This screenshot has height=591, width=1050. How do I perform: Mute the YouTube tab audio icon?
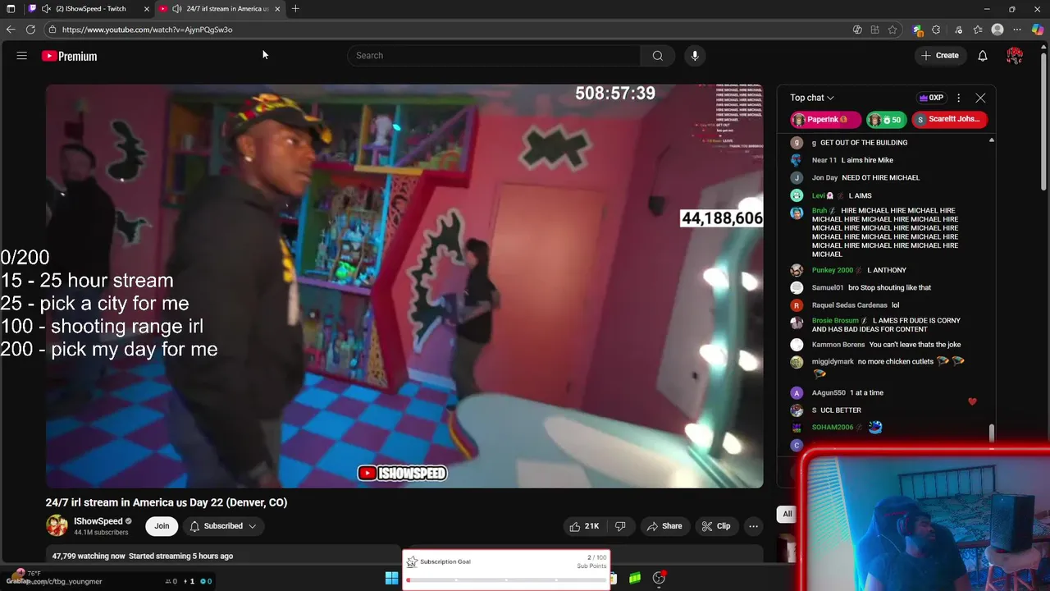point(176,9)
